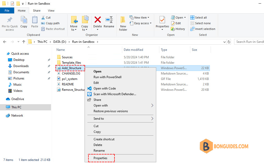Choose Open with Code in context menu

[105, 88]
